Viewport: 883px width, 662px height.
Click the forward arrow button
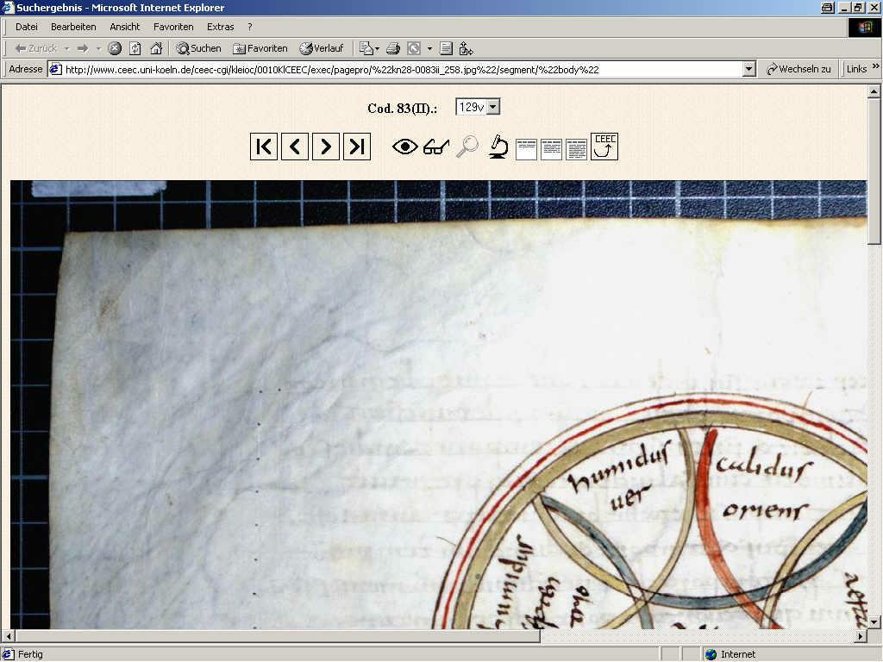point(83,48)
